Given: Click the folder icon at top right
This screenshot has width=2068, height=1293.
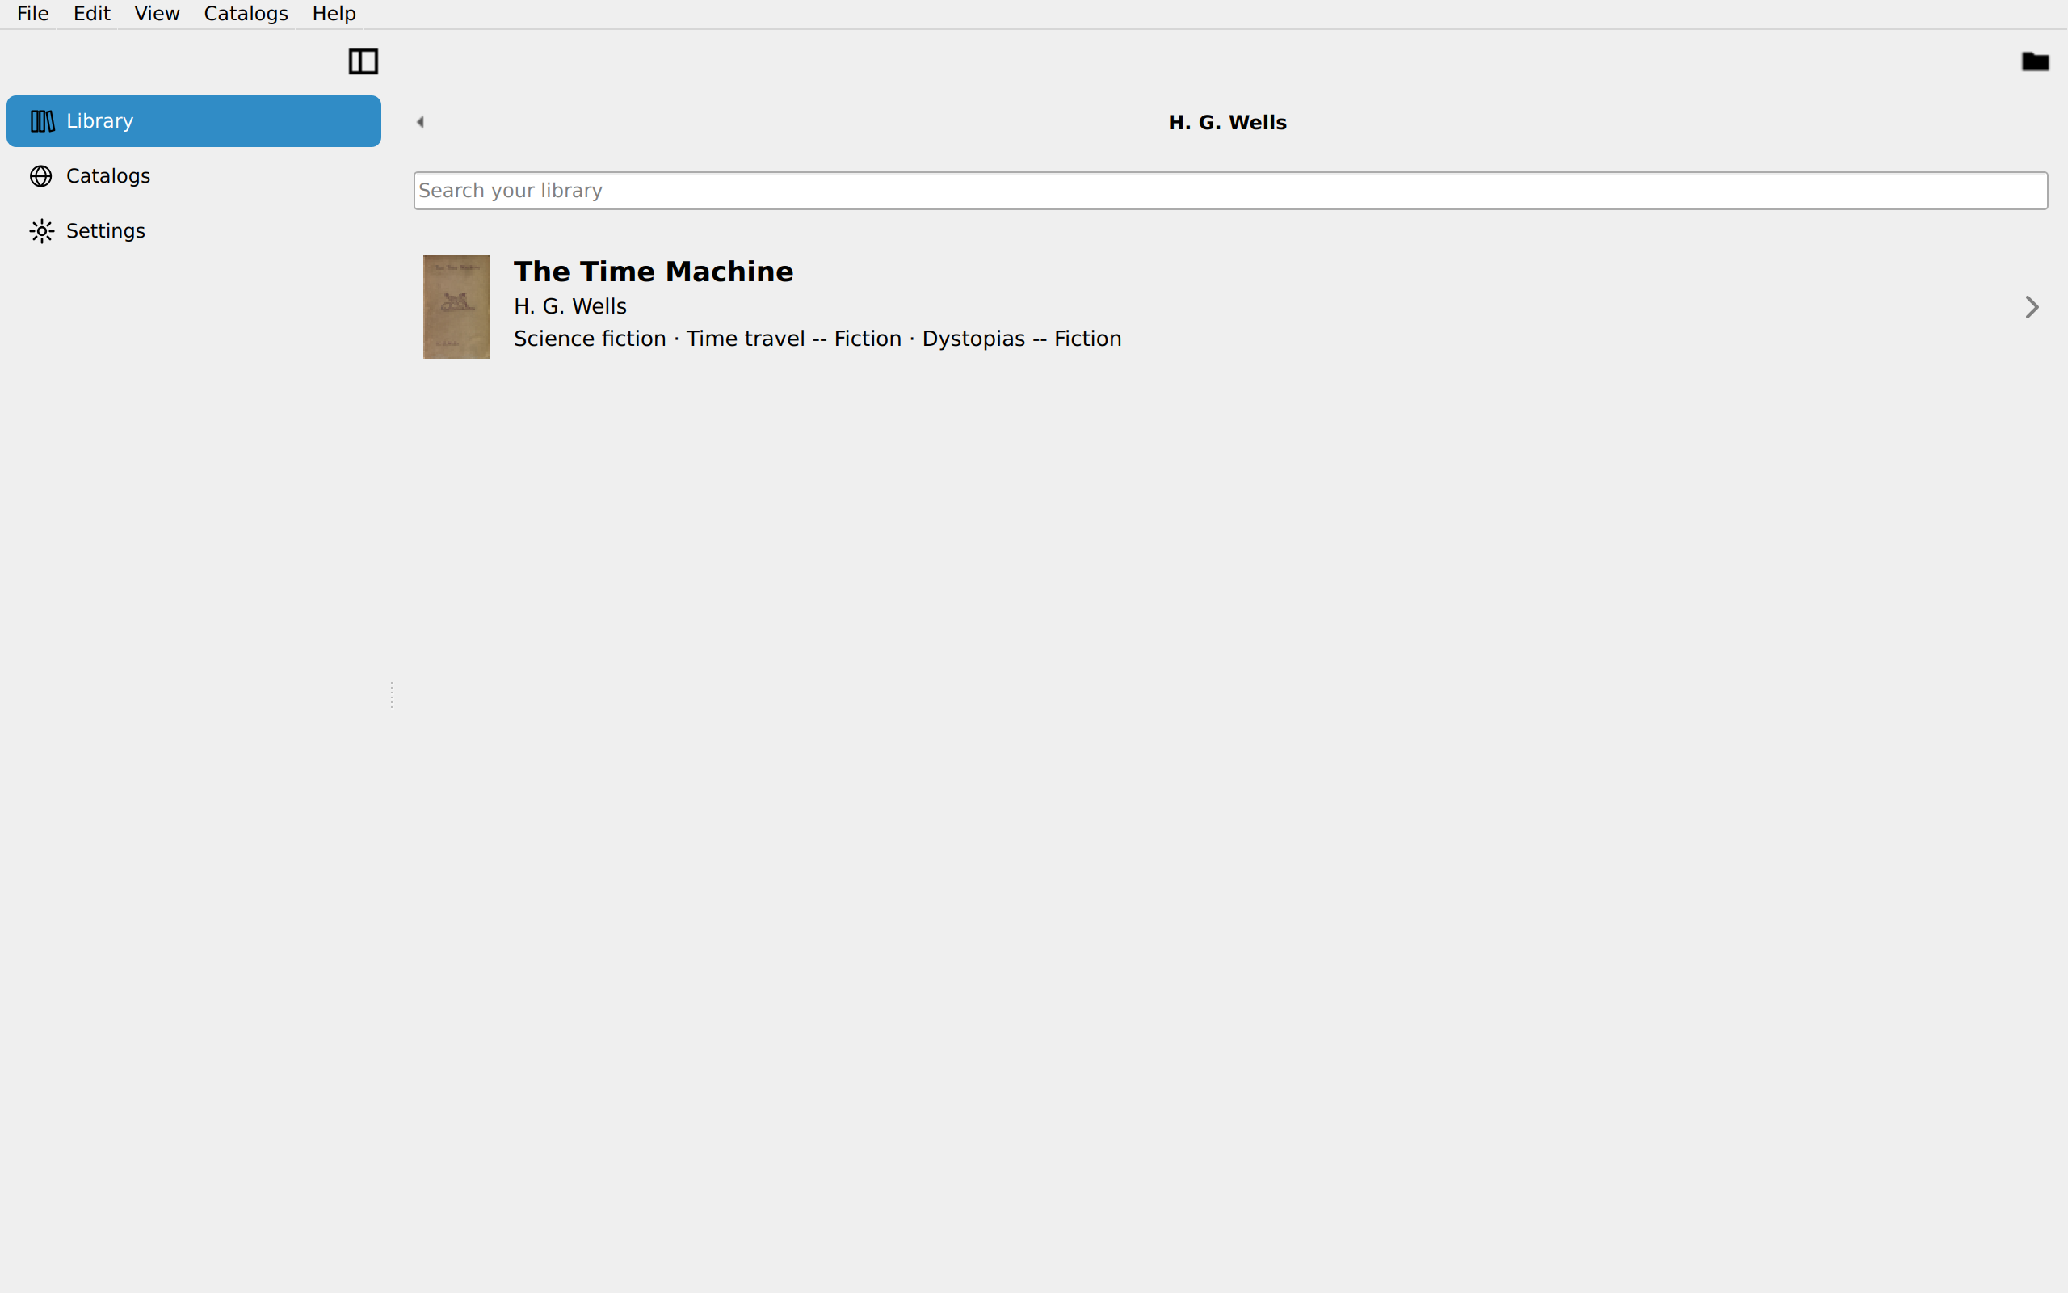Looking at the screenshot, I should click(x=2035, y=61).
